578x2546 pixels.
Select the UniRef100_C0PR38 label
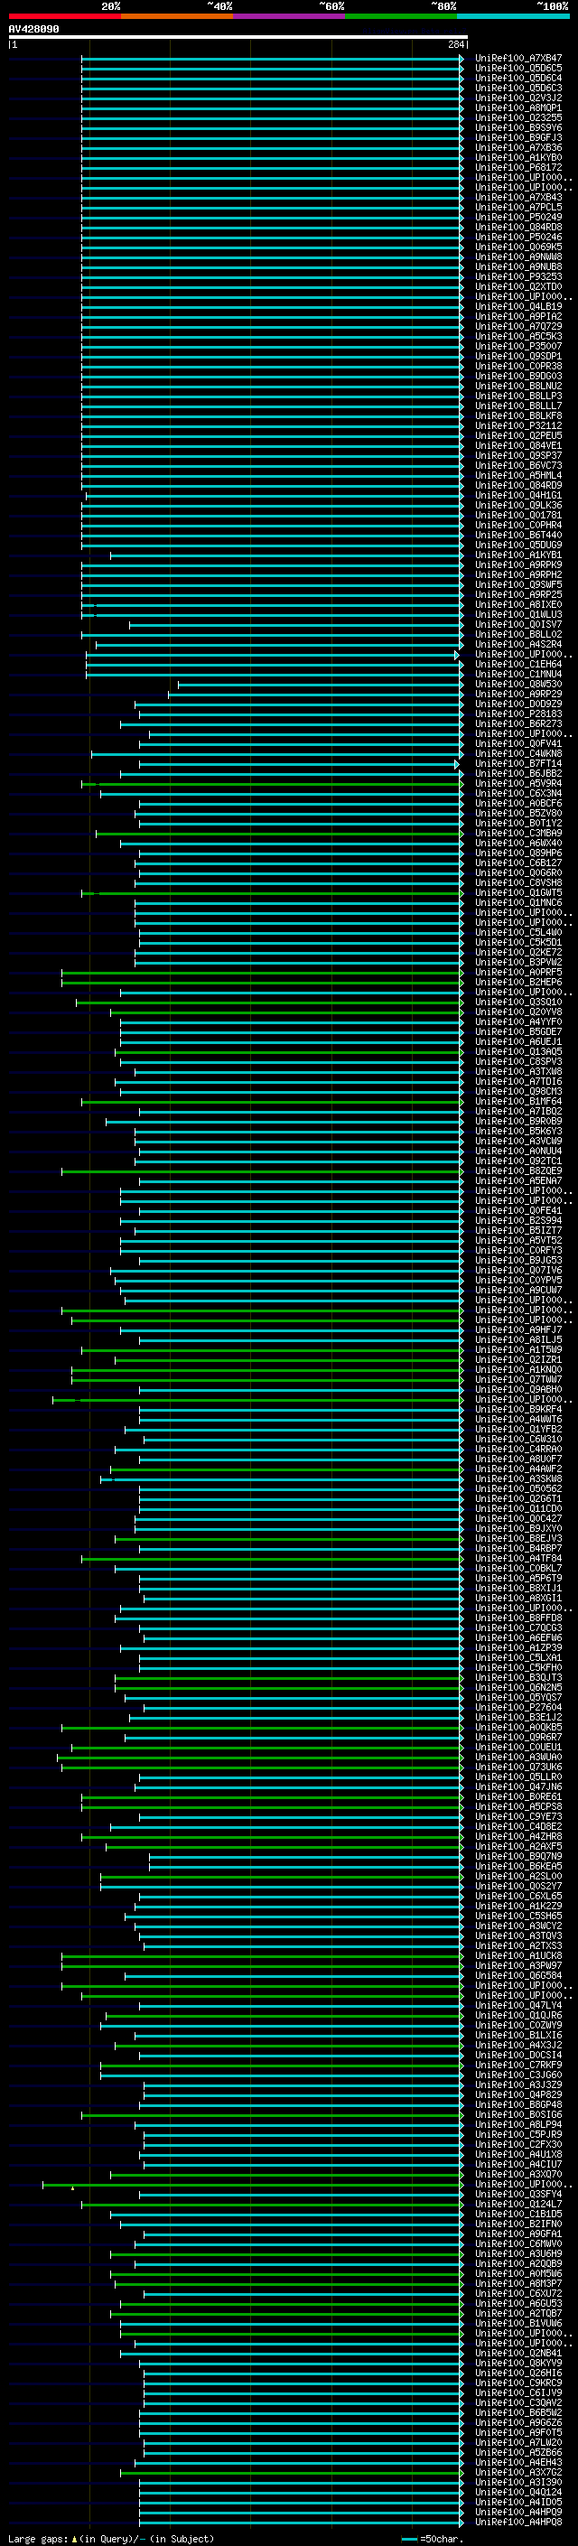[517, 367]
